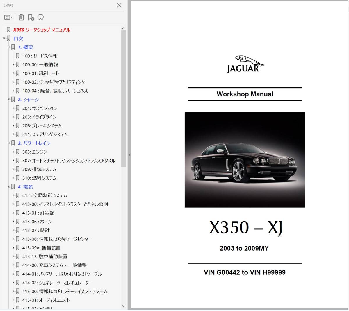The width and height of the screenshot is (349, 311).
Task: Collapse the 目次 bookmark tree
Action: (4, 38)
